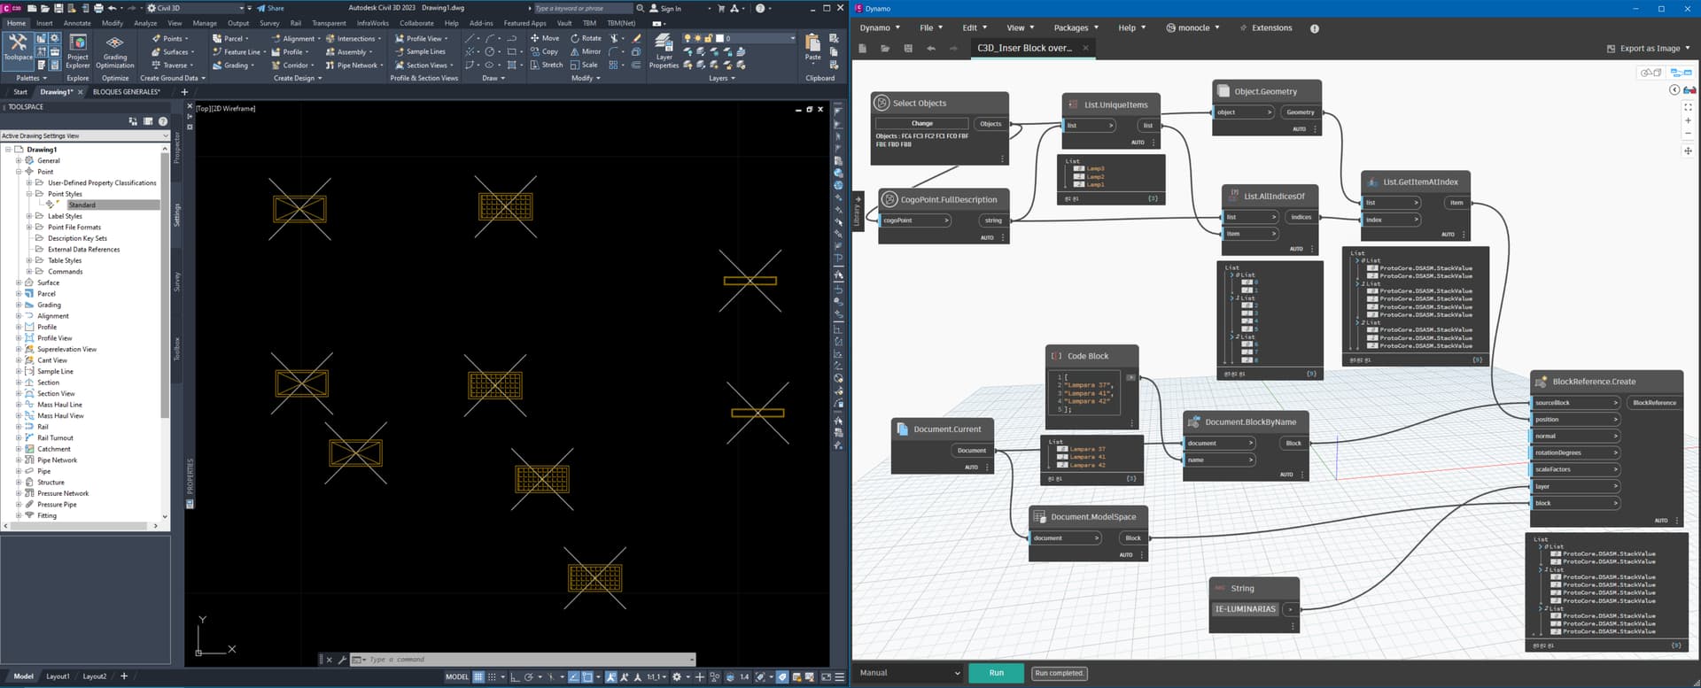Click the white layer color swatch
The width and height of the screenshot is (1701, 688).
[x=720, y=38]
